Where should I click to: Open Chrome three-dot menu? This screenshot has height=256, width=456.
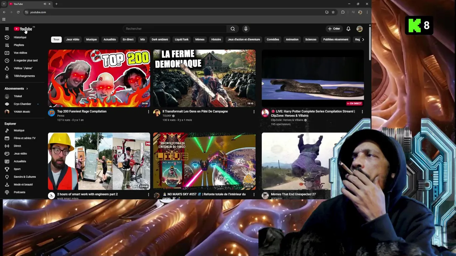367,12
